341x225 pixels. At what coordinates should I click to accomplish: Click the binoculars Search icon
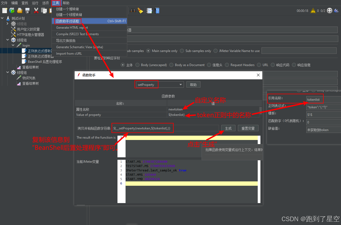(133, 11)
